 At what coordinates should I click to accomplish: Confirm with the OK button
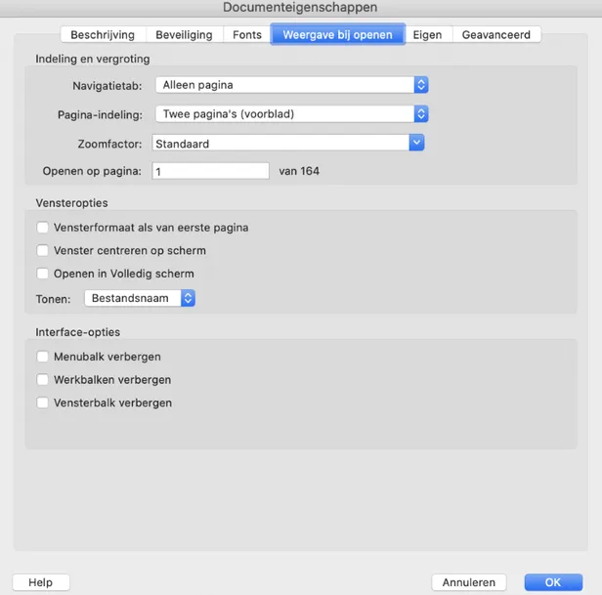(x=552, y=582)
